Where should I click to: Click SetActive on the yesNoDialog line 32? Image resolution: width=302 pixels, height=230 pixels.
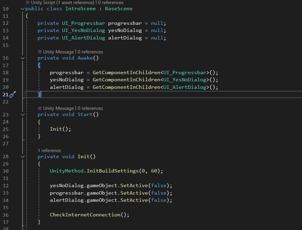tap(134, 185)
